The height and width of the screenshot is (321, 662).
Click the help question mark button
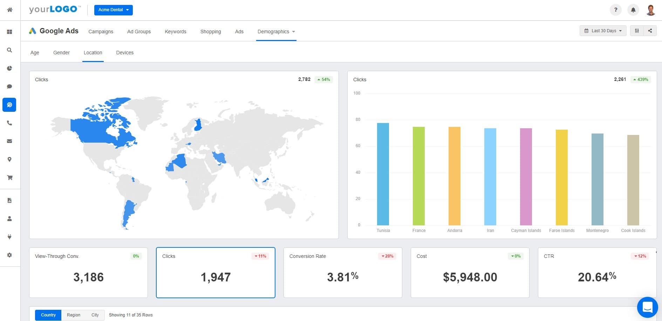point(615,10)
